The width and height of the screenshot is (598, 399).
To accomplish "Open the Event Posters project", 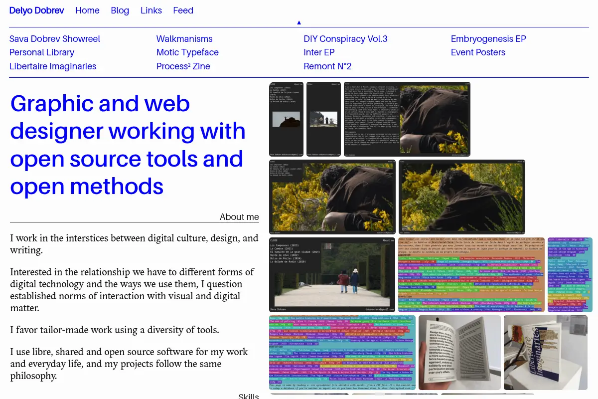I will (x=478, y=52).
